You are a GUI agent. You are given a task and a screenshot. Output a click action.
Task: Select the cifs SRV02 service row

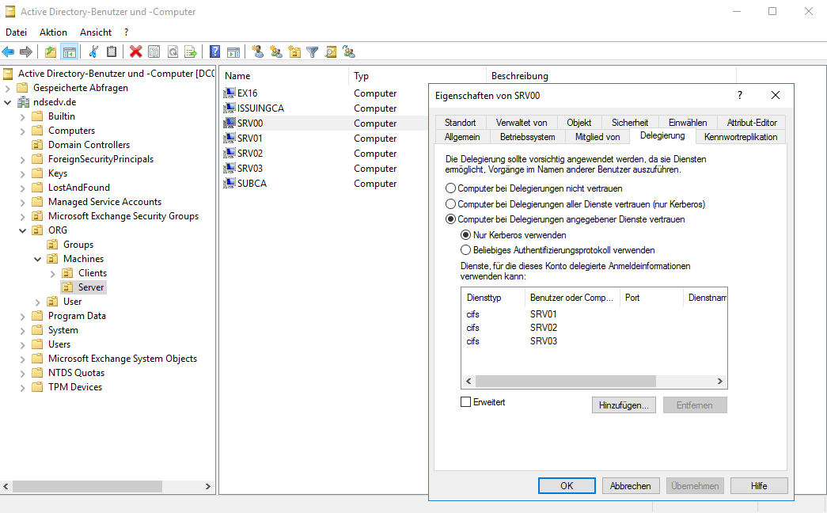pyautogui.click(x=514, y=328)
